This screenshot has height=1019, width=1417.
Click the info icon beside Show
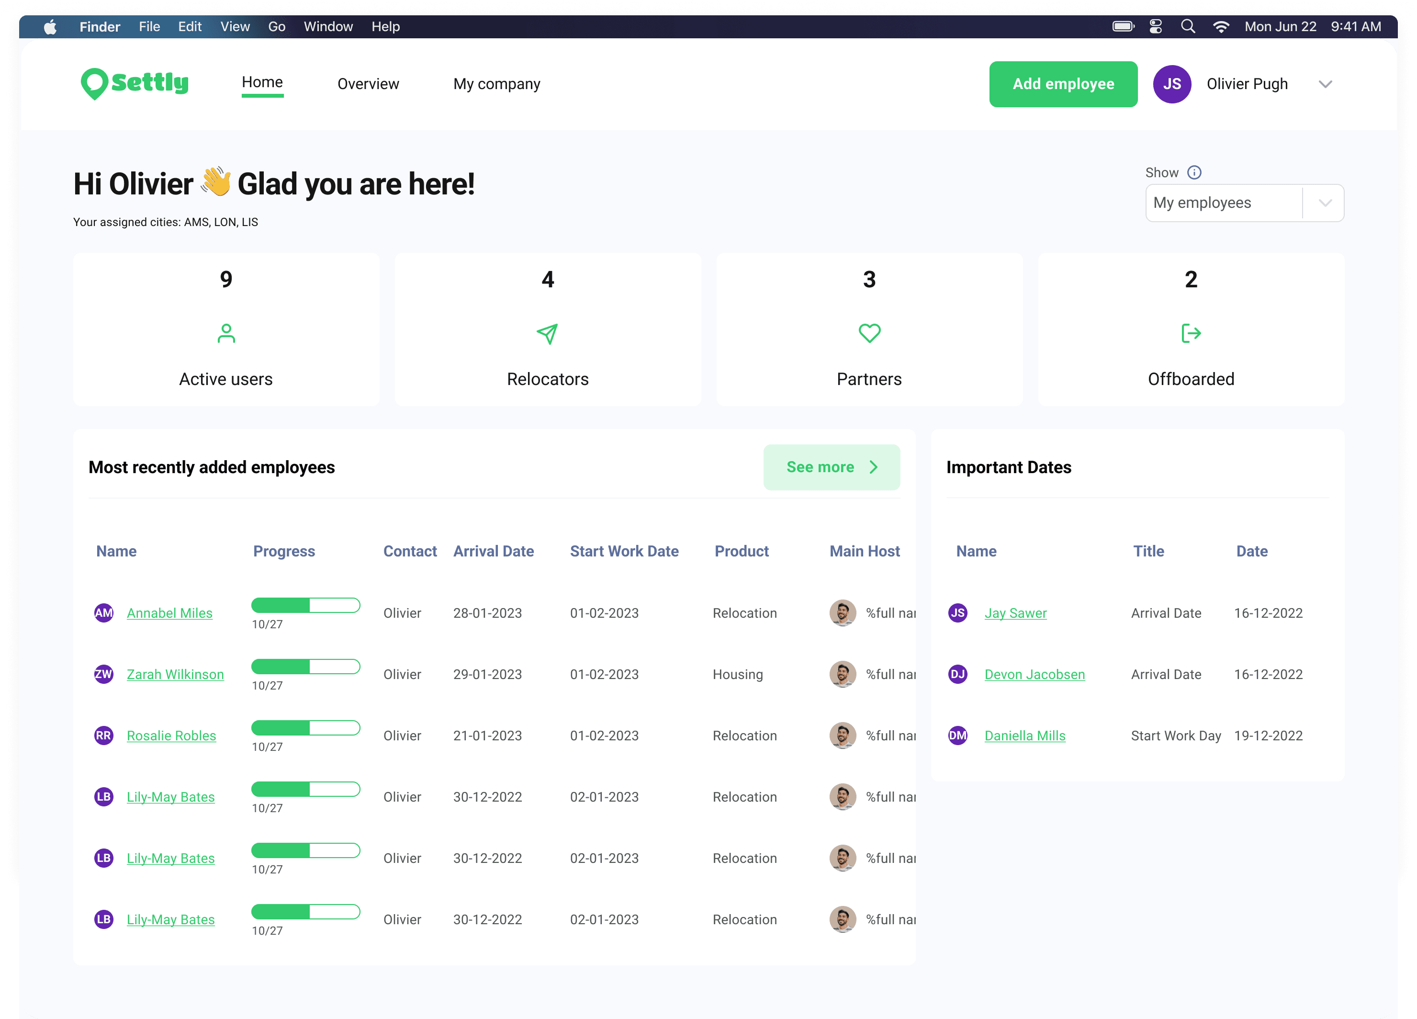pos(1194,172)
